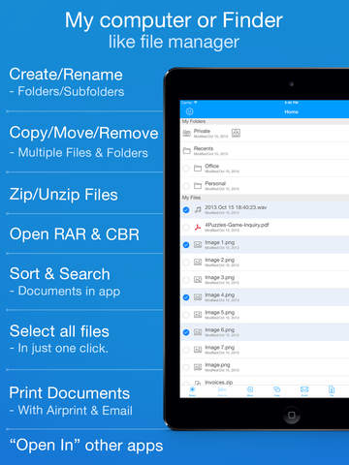349x465 pixels.
Task: Click the Image 7.png filename
Action: click(x=220, y=347)
